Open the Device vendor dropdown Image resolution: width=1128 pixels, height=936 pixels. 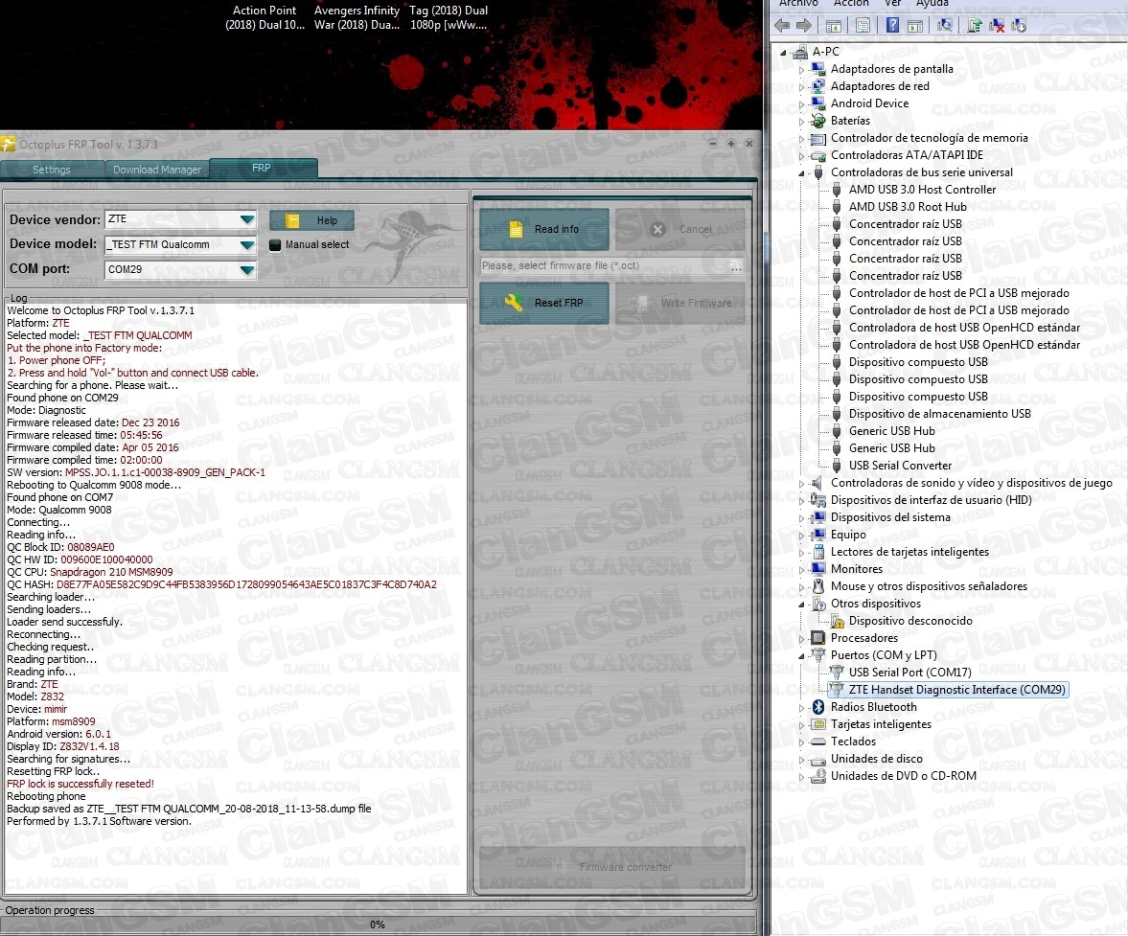pos(246,219)
